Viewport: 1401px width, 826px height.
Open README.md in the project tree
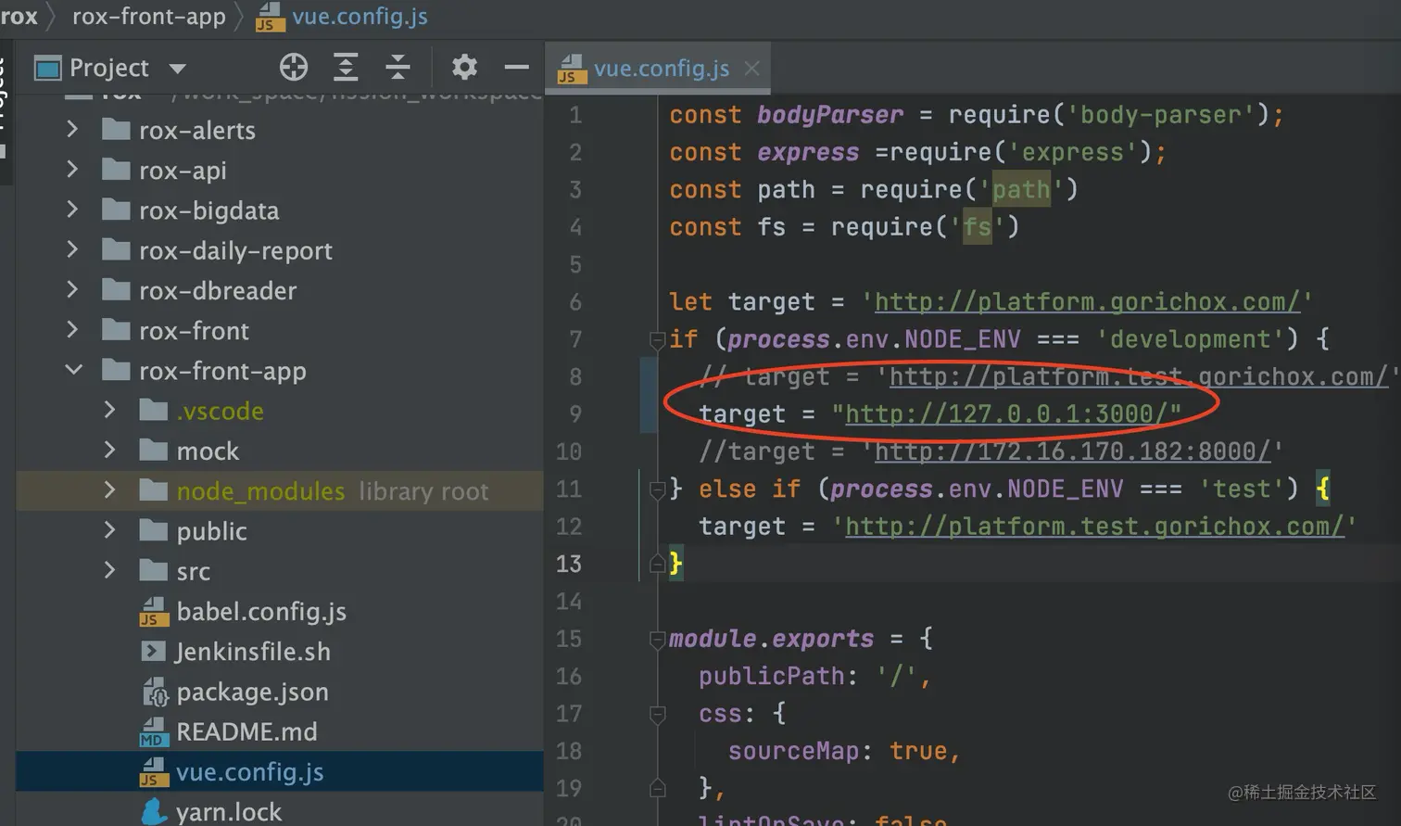pyautogui.click(x=246, y=732)
